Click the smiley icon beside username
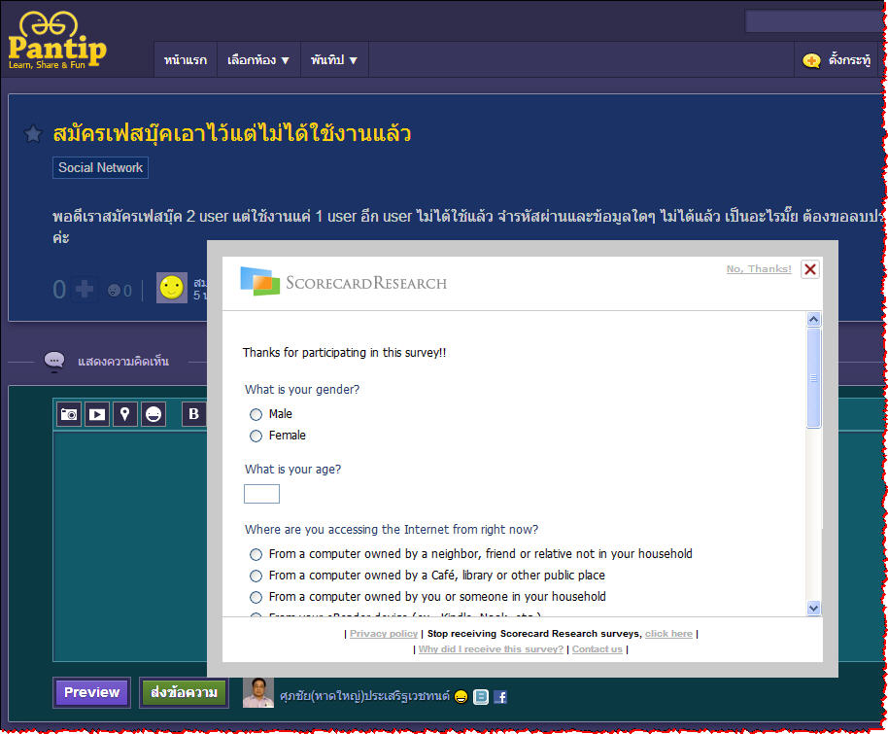The height and width of the screenshot is (734, 888). [x=461, y=697]
